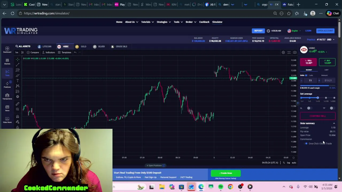Toggle One-Click Close Trade
Image resolution: width=342 pixels, height=192 pixels.
[x=306, y=143]
